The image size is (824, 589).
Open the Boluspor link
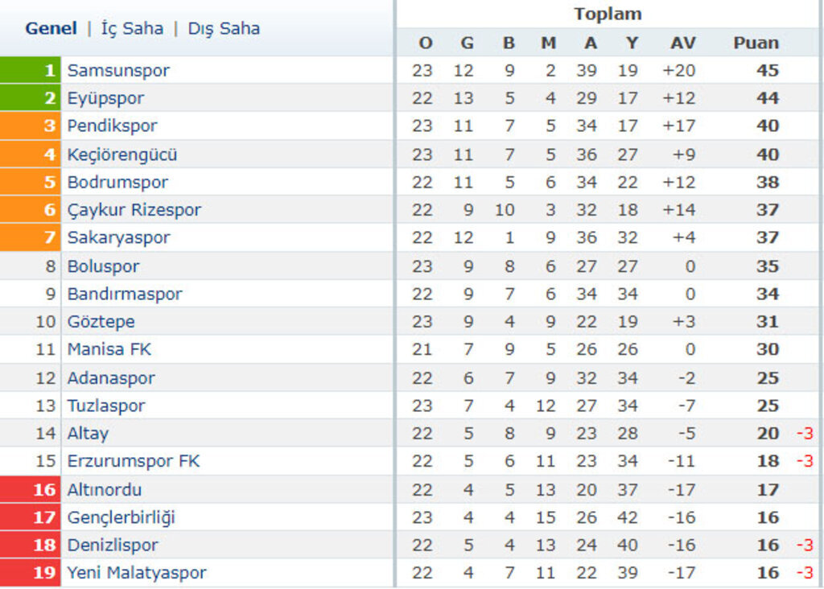pos(103,266)
